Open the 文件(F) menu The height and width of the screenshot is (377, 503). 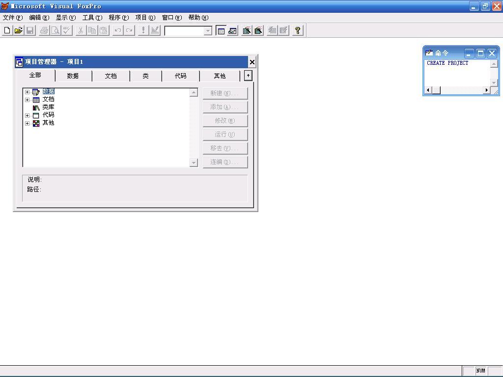13,18
